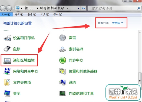The image size is (142, 102).
Task: Click the control panel icon in address bar
Action: click(x=18, y=8)
